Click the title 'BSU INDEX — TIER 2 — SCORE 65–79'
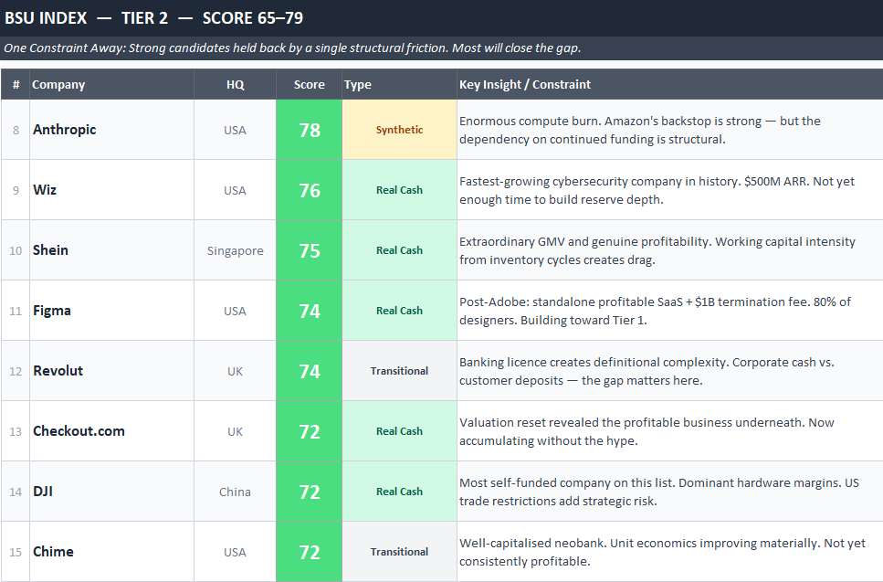This screenshot has width=883, height=582. pyautogui.click(x=153, y=18)
